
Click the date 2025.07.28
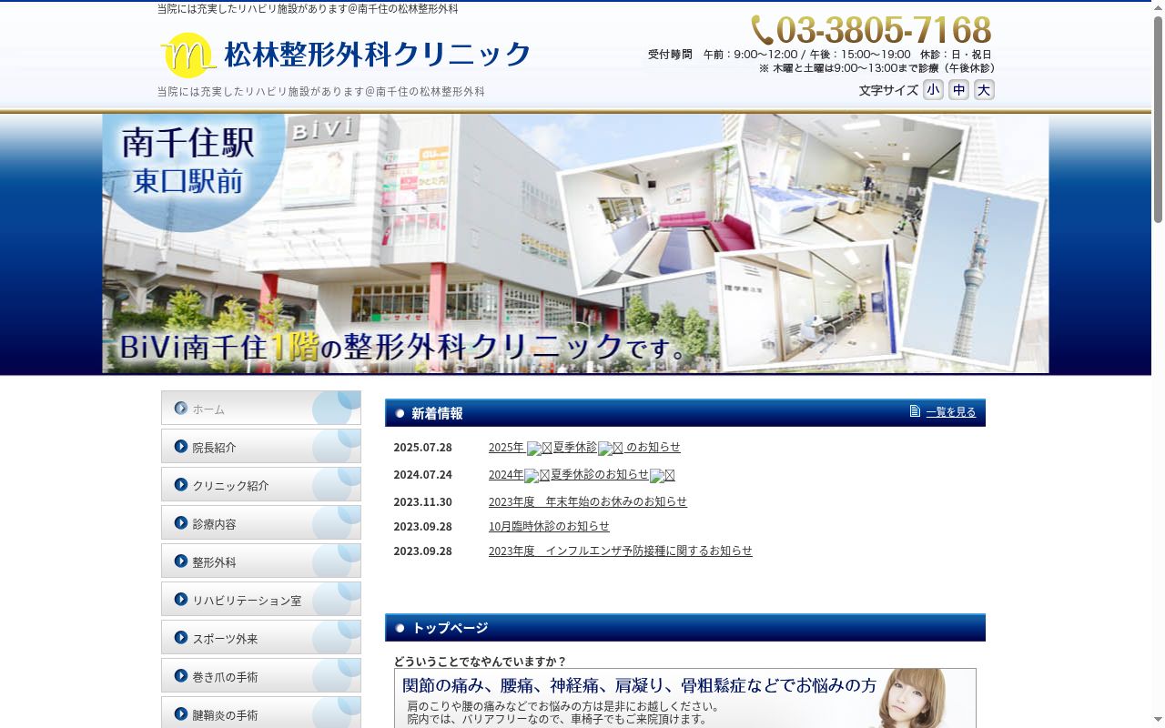[422, 448]
